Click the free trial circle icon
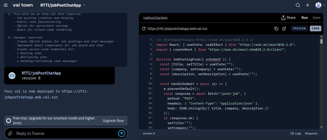Image resolution: width=327 pixels, height=140 pixels. pyautogui.click(x=9, y=121)
